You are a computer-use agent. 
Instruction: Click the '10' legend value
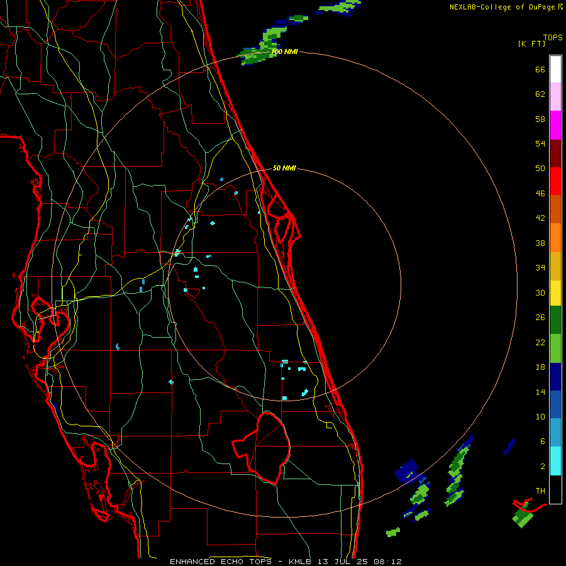coord(540,416)
